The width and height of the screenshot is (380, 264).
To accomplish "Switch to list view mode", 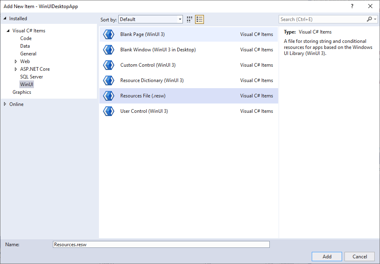I will tap(199, 19).
